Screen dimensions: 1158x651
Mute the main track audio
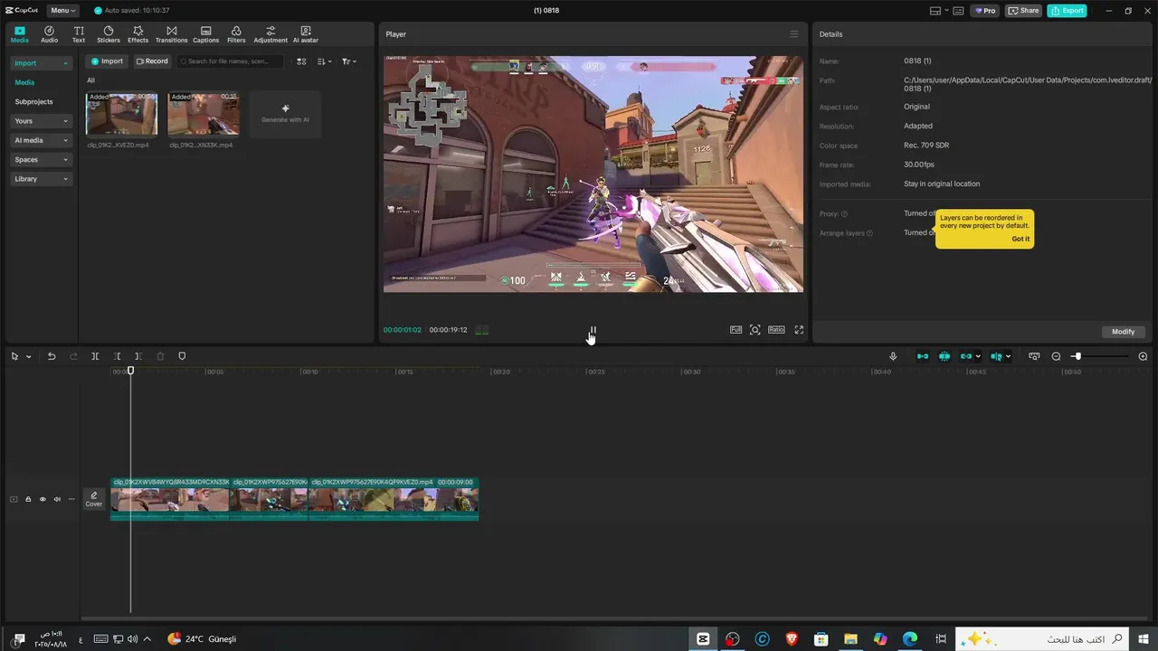(57, 499)
